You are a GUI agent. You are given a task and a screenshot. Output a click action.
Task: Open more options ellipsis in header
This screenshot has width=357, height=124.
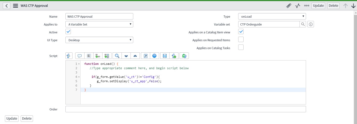point(307,6)
